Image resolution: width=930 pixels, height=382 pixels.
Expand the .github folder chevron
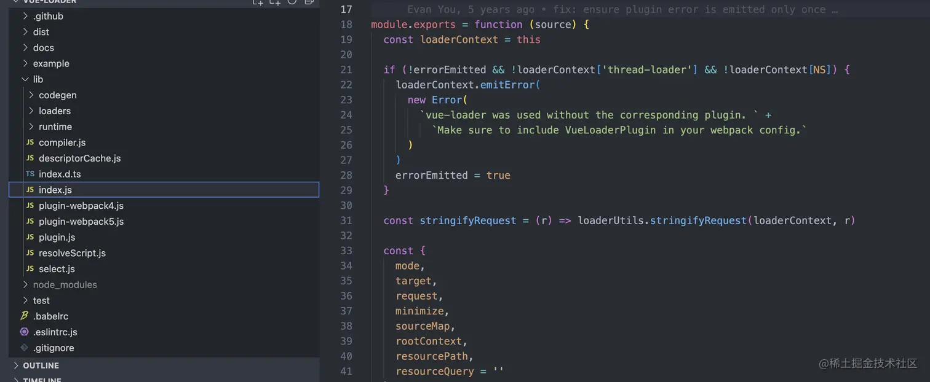click(25, 16)
